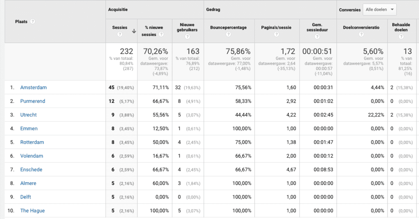
Task: Click the Rotterdam link
Action: pos(32,142)
